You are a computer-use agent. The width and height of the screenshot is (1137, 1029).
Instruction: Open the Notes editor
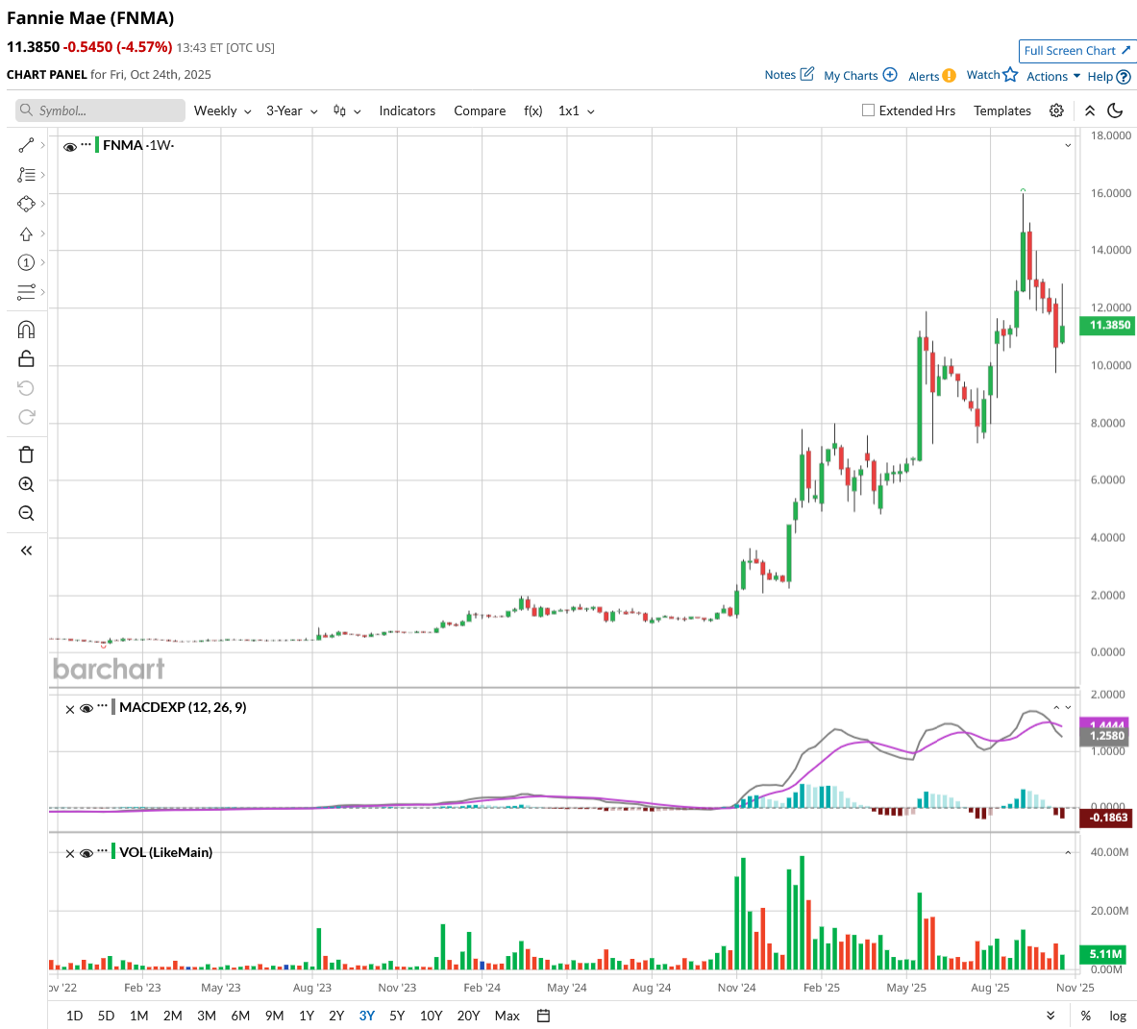coord(789,75)
